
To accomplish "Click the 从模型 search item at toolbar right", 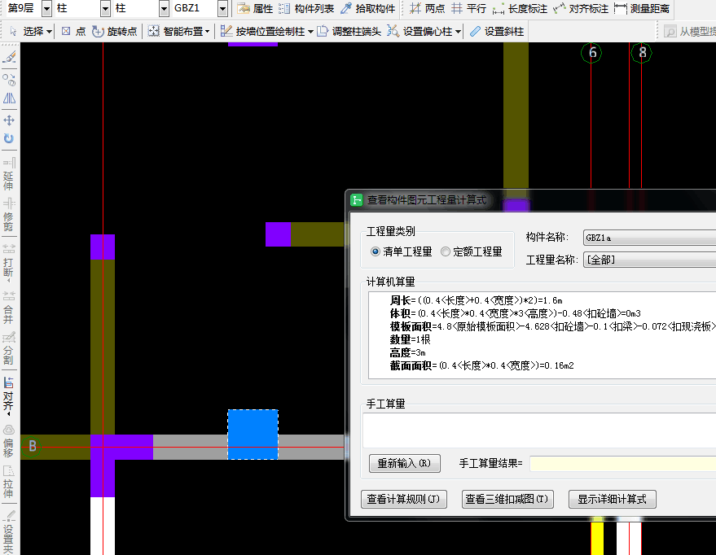I will click(690, 32).
